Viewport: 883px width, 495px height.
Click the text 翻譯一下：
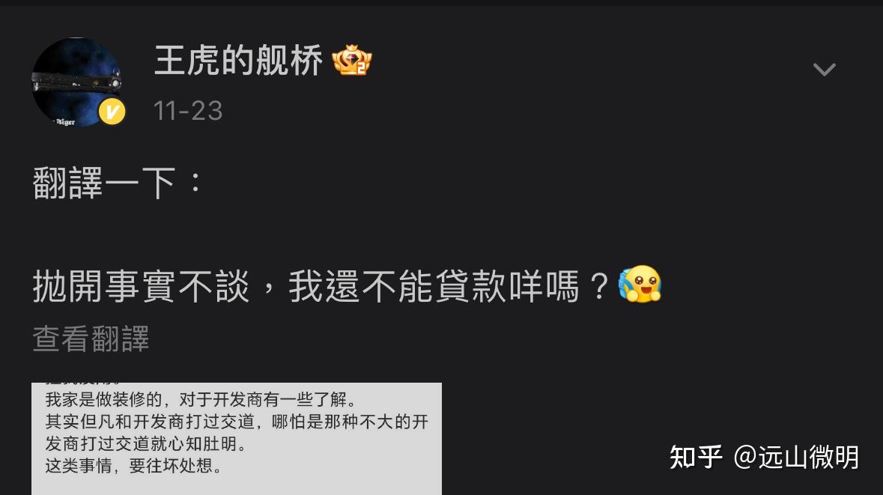coord(118,183)
